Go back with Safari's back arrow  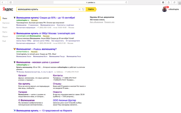pos(2,2)
